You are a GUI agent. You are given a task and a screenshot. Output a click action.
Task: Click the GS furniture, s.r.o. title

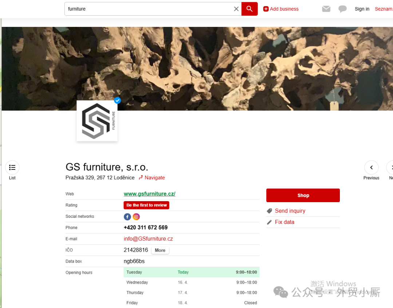point(107,167)
